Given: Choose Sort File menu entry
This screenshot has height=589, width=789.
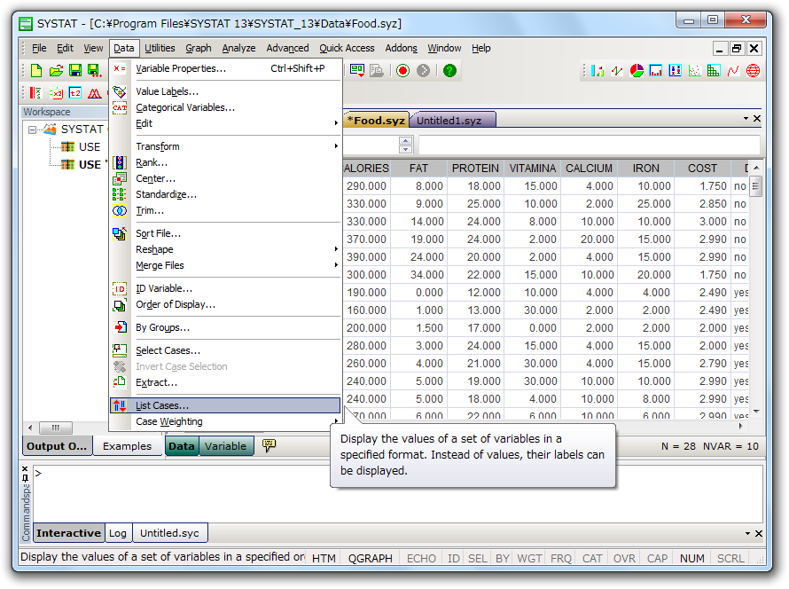Looking at the screenshot, I should 225,233.
